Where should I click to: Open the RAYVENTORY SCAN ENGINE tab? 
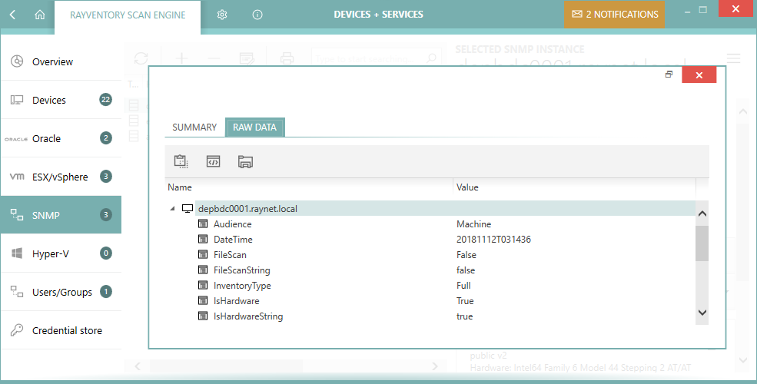pyautogui.click(x=128, y=15)
